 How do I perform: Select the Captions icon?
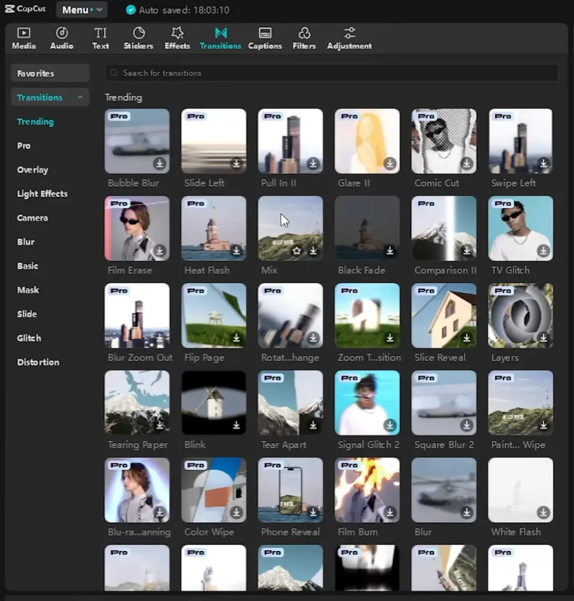coord(264,37)
